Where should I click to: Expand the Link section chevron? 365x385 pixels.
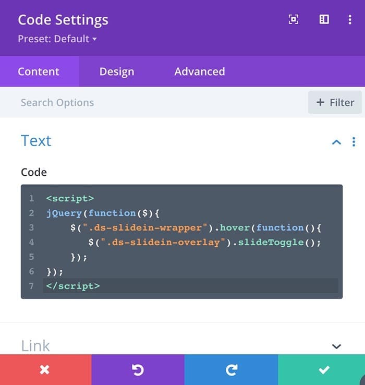point(336,346)
